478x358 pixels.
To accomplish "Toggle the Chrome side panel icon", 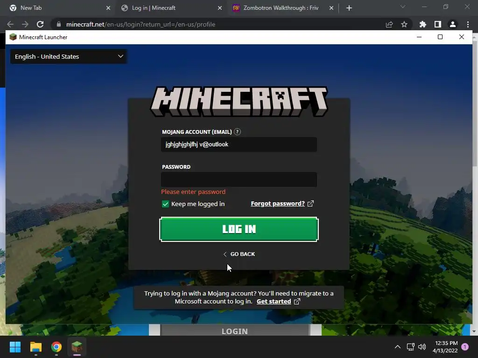I will coord(438,24).
